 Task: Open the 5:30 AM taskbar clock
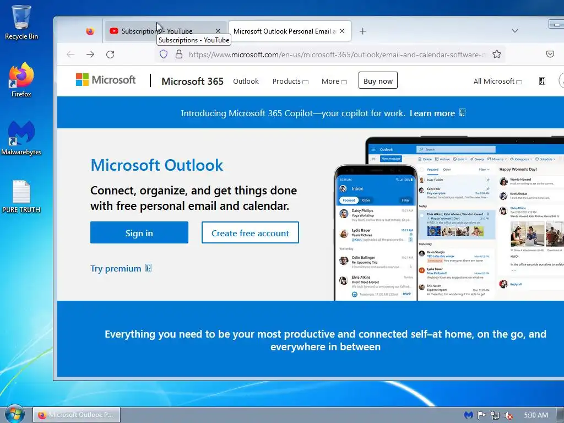tap(536, 415)
